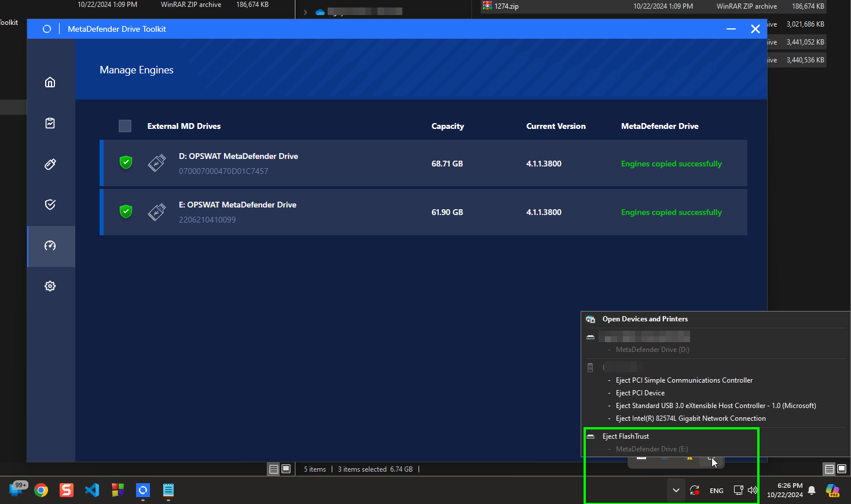Select Eject Intel(R) 82574L Gigabit Network Connection
851x504 pixels.
tap(691, 418)
